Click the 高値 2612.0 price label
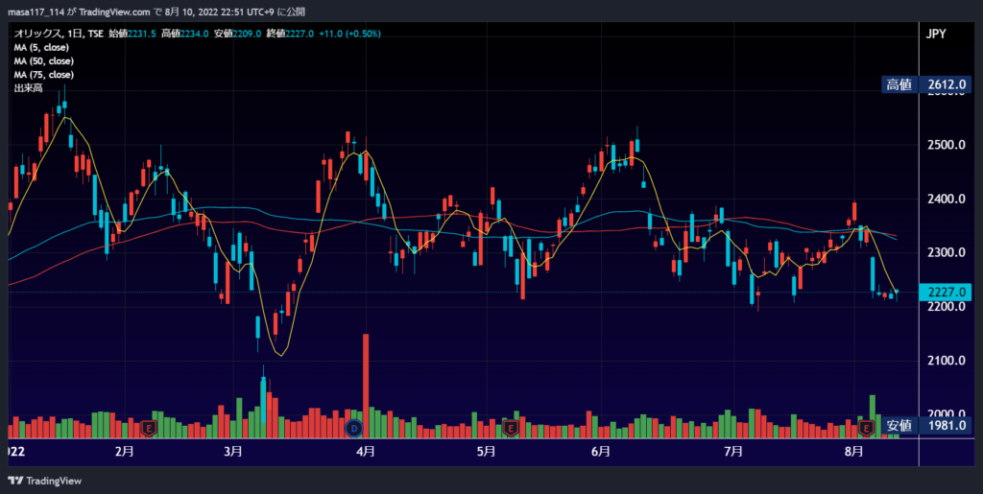This screenshot has width=983, height=494. [x=928, y=84]
